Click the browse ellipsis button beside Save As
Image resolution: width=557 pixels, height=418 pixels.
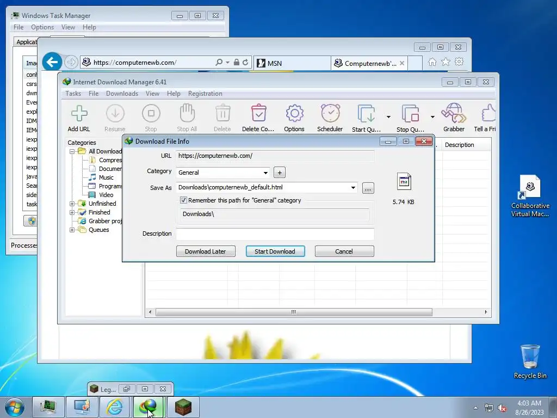tap(368, 188)
